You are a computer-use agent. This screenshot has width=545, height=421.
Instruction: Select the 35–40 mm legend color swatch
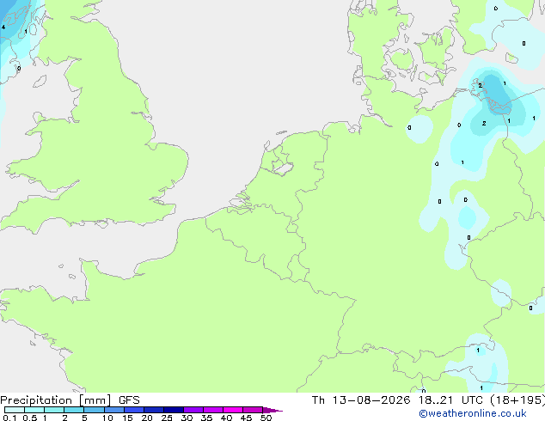[x=213, y=410]
